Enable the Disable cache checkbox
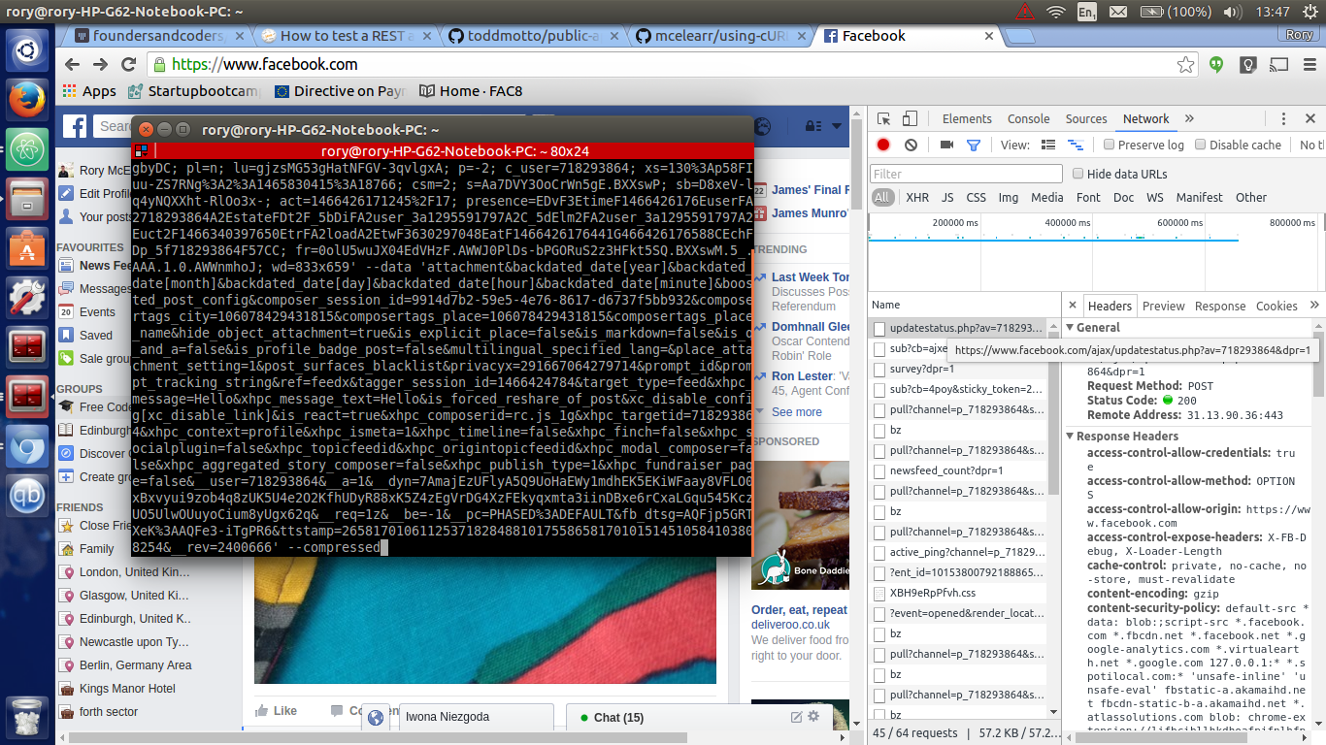The width and height of the screenshot is (1326, 745). coord(1201,145)
